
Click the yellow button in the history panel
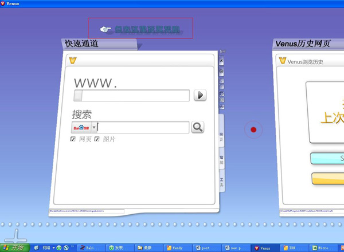pyautogui.click(x=327, y=179)
